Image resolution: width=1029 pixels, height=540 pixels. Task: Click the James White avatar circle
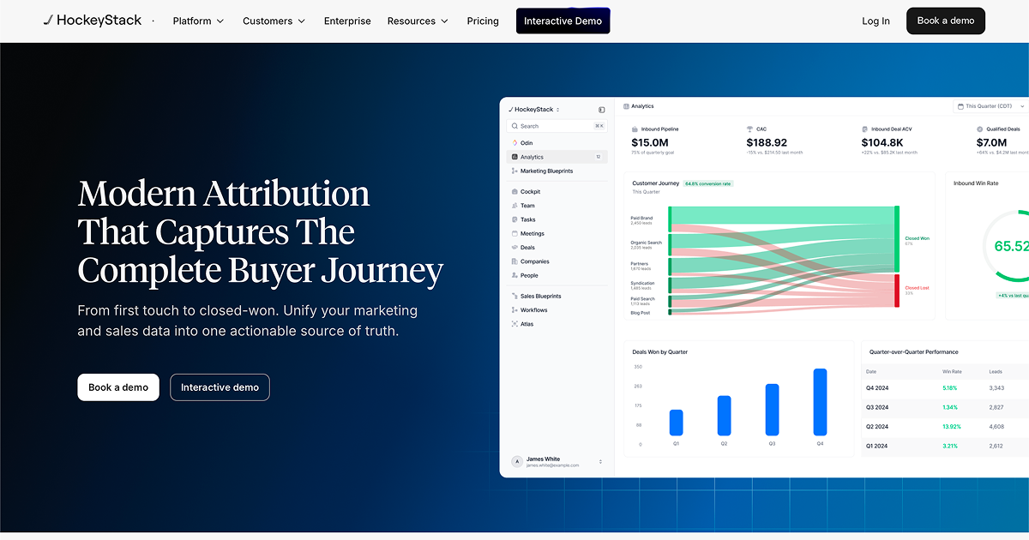click(x=517, y=461)
